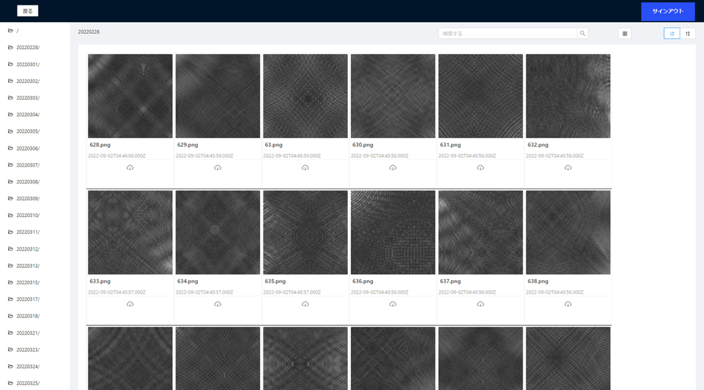The width and height of the screenshot is (704, 390).
Task: Open the 20220311/ folder label
Action: click(28, 232)
